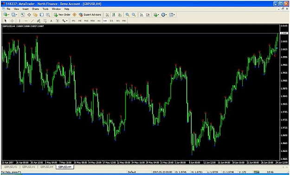Select the Fibonacci Retracement tool
Viewport: 290px width, 175px height.
(45, 21)
